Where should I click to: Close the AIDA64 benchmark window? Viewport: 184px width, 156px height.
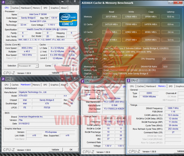click(178, 2)
